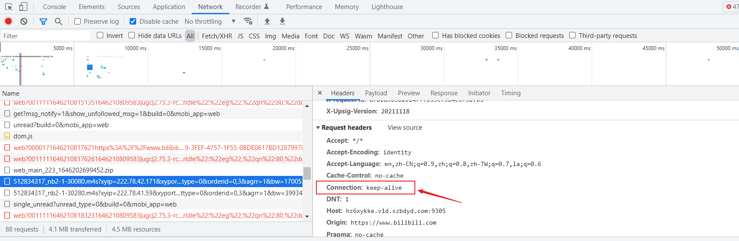Click the export HAR download arrow icon
739x241 pixels.
coord(282,21)
